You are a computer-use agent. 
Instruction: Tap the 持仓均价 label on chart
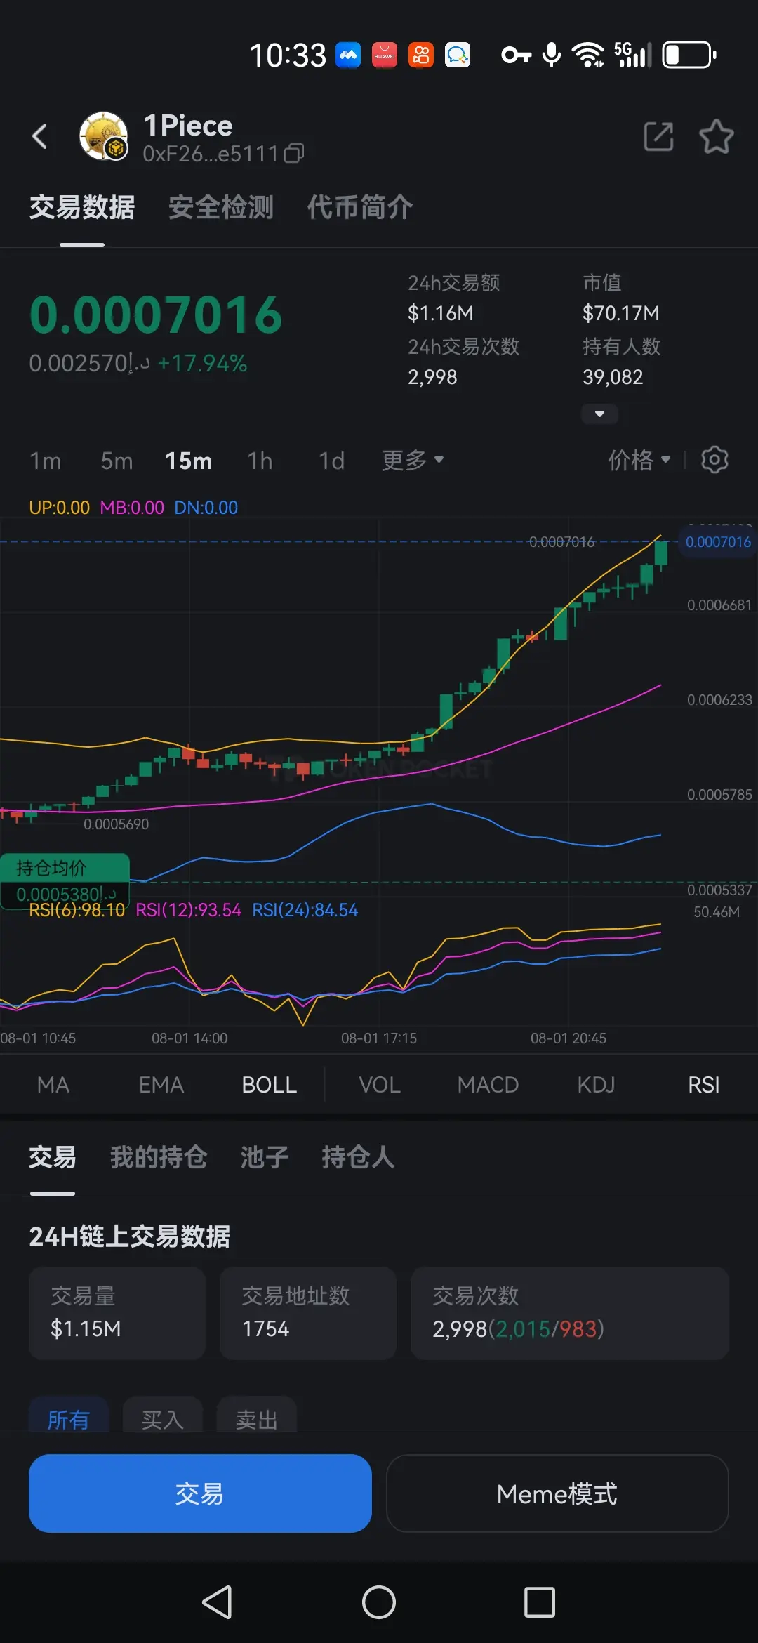click(x=65, y=868)
